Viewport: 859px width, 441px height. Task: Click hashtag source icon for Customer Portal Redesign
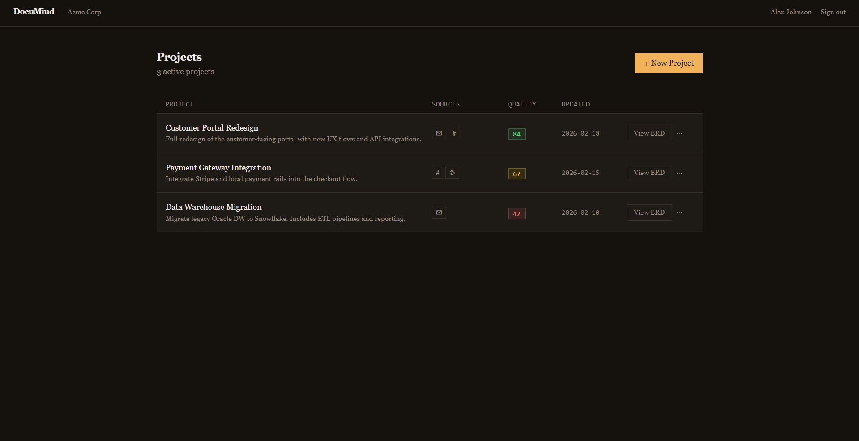tap(454, 133)
